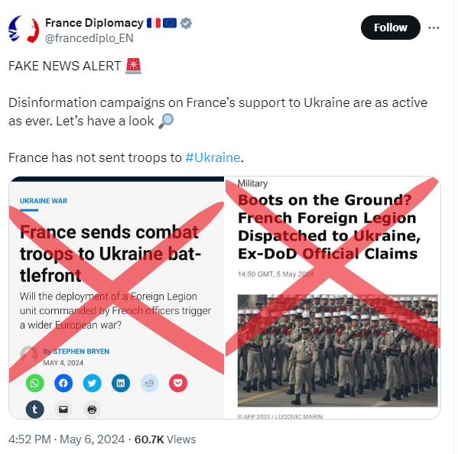Click the Facebook share icon
Viewport: 458px width, 454px height.
[x=63, y=383]
